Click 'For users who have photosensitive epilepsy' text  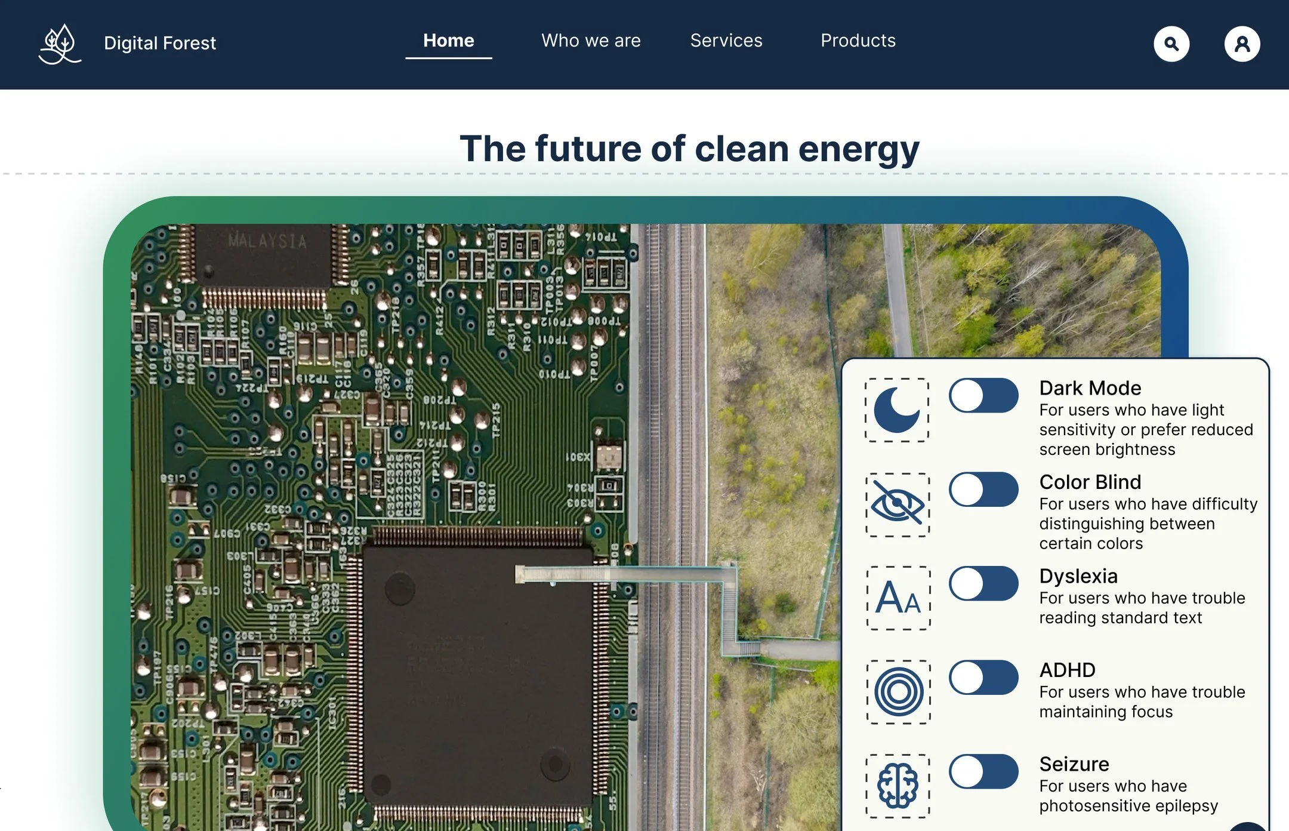1128,796
